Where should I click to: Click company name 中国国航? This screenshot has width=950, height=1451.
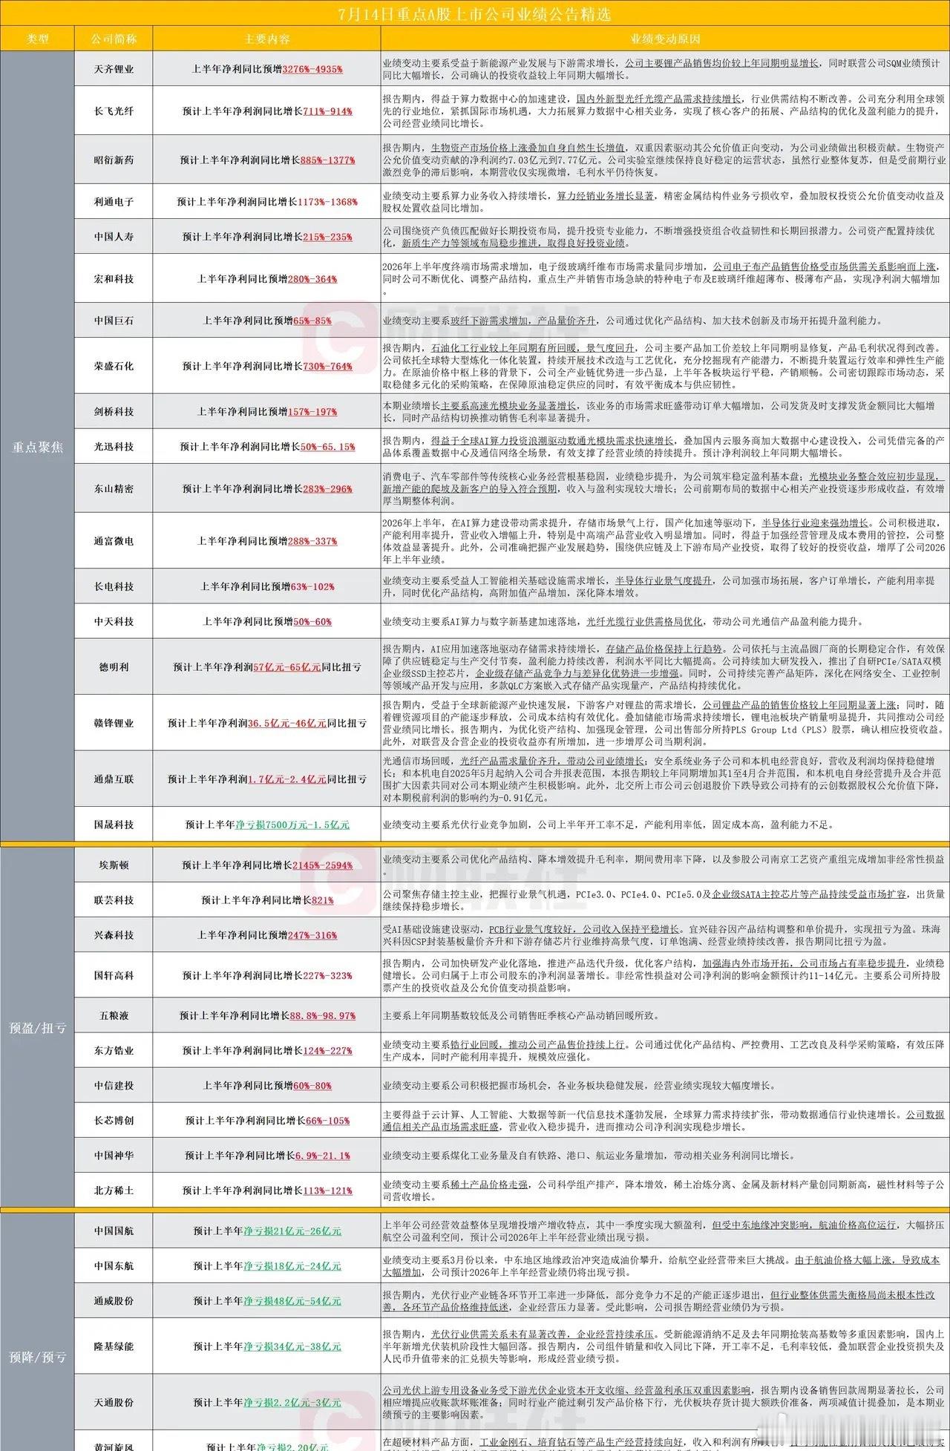(114, 1231)
